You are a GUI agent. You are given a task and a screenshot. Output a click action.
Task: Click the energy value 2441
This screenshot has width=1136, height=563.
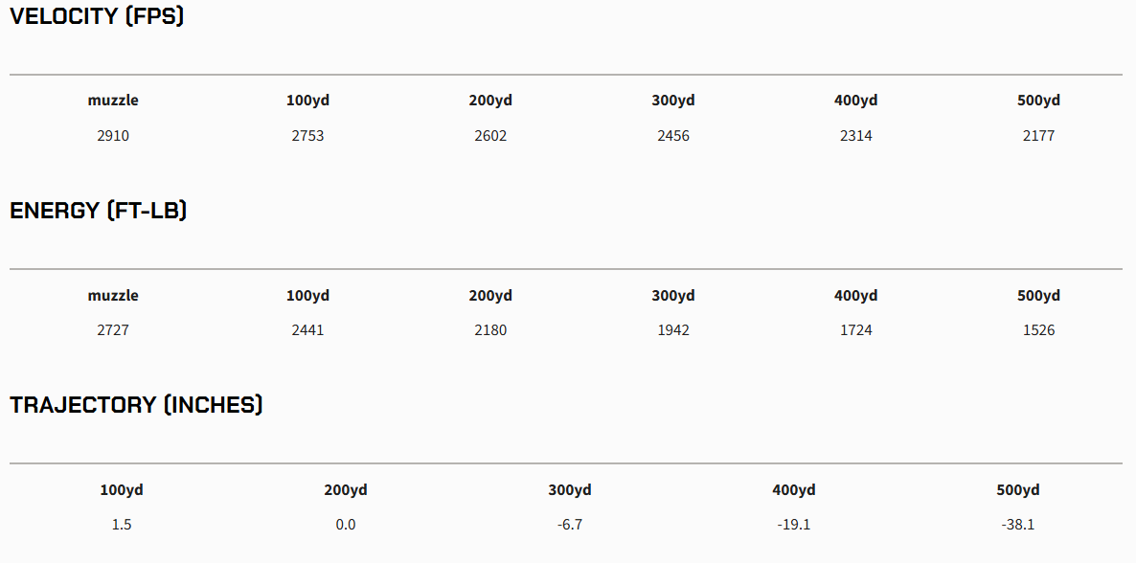[307, 330]
